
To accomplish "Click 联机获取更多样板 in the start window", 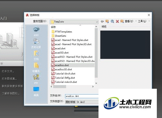I will tap(12, 86).
